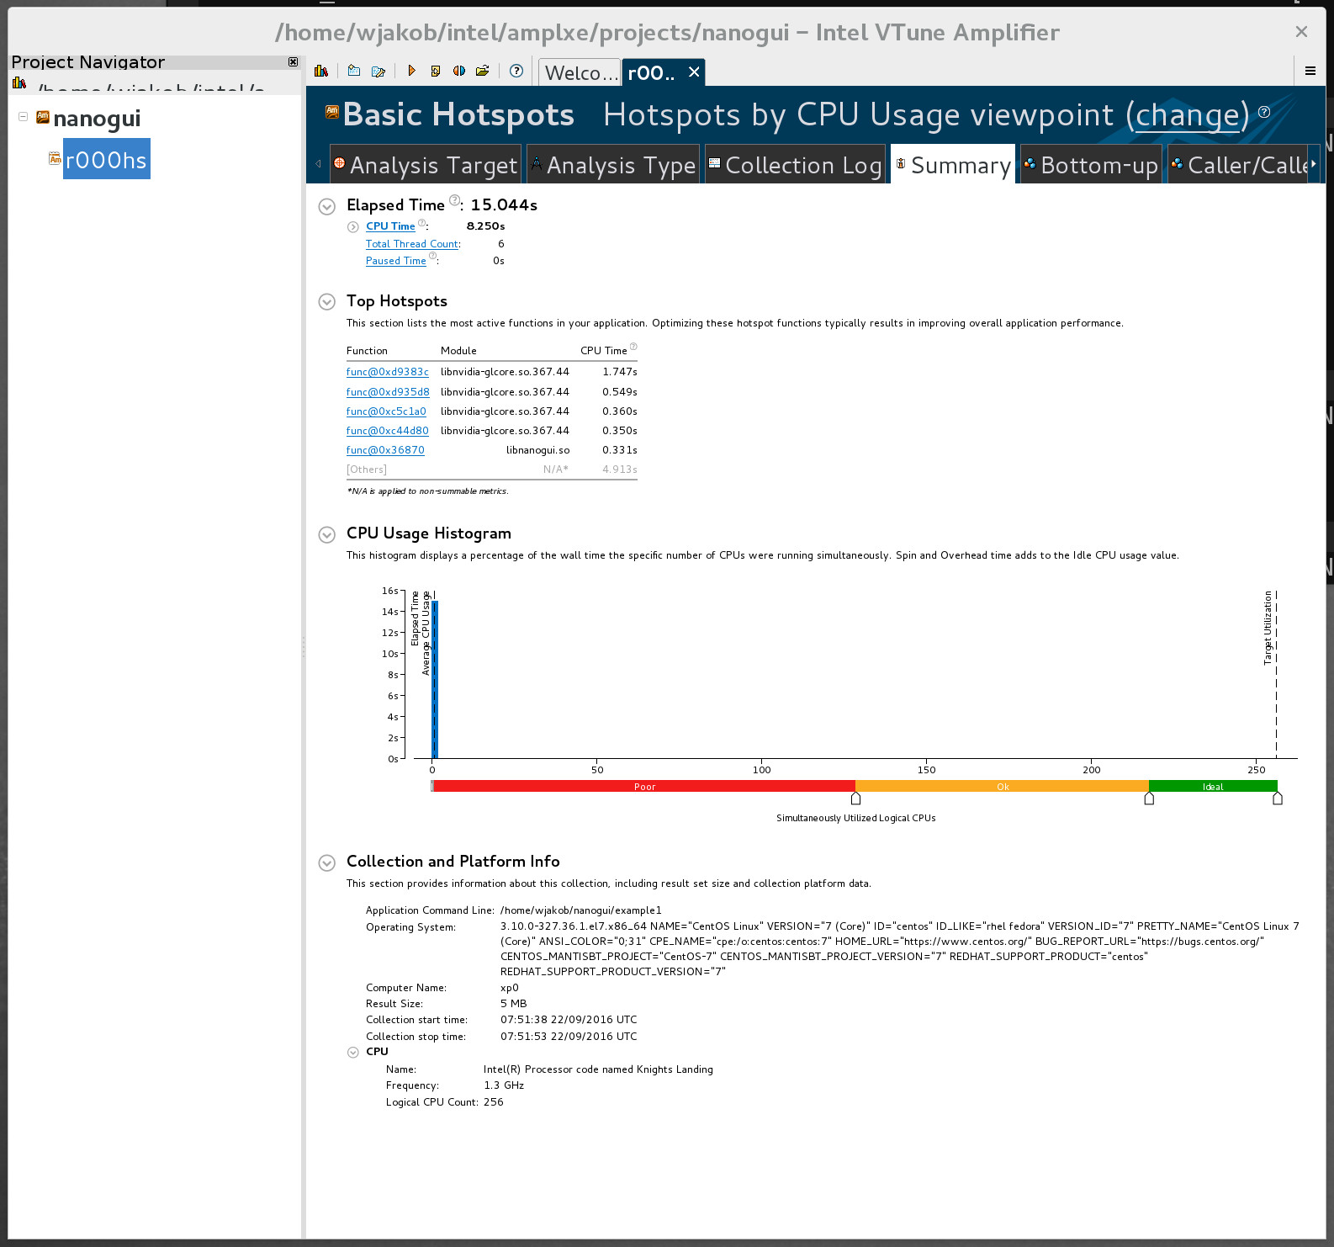
Task: Click the 1.747s CPU time value
Action: 620,372
